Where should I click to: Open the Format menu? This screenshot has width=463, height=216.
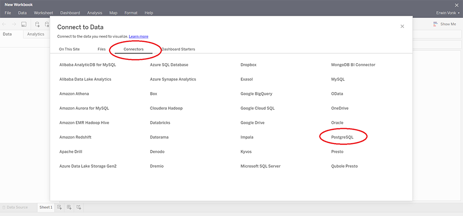click(131, 13)
